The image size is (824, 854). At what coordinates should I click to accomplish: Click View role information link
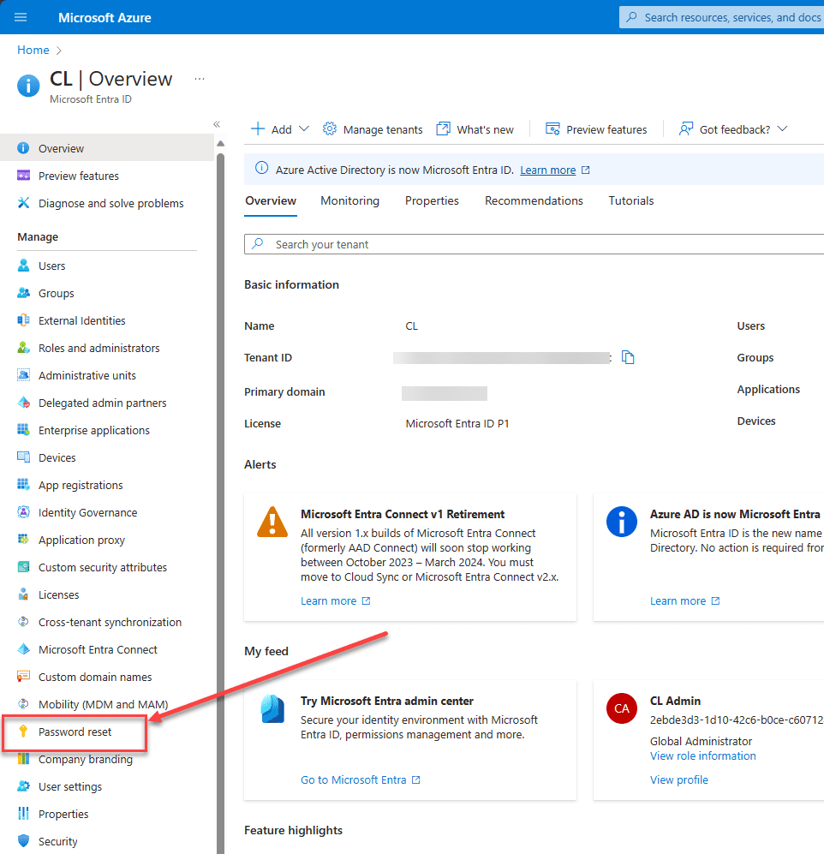pyautogui.click(x=702, y=756)
